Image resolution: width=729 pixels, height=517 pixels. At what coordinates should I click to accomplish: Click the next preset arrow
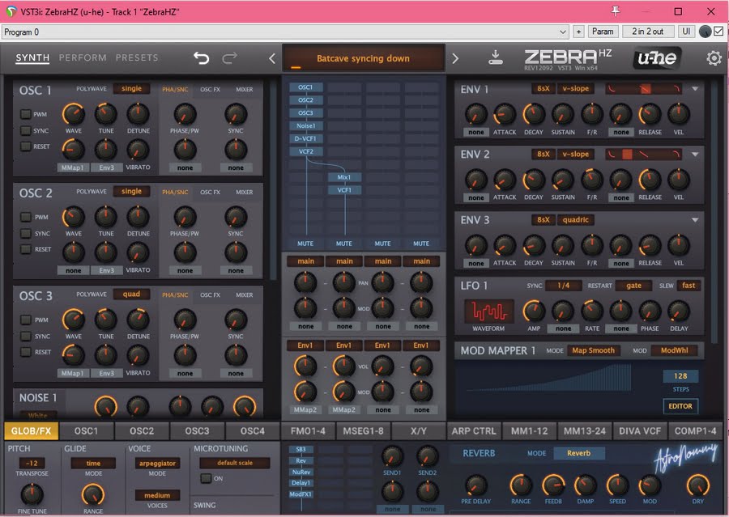pos(454,57)
